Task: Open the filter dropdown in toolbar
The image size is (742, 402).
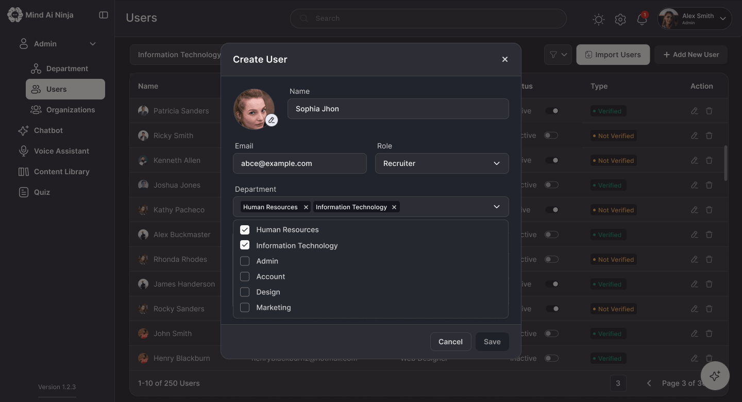Action: coord(558,55)
